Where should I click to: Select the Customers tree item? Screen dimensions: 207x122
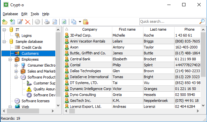[x=30, y=53]
